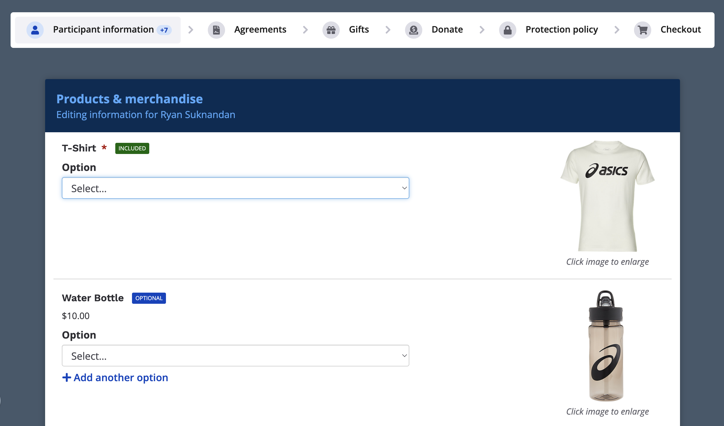Click the Participant information person icon
Image resolution: width=724 pixels, height=426 pixels.
point(35,30)
